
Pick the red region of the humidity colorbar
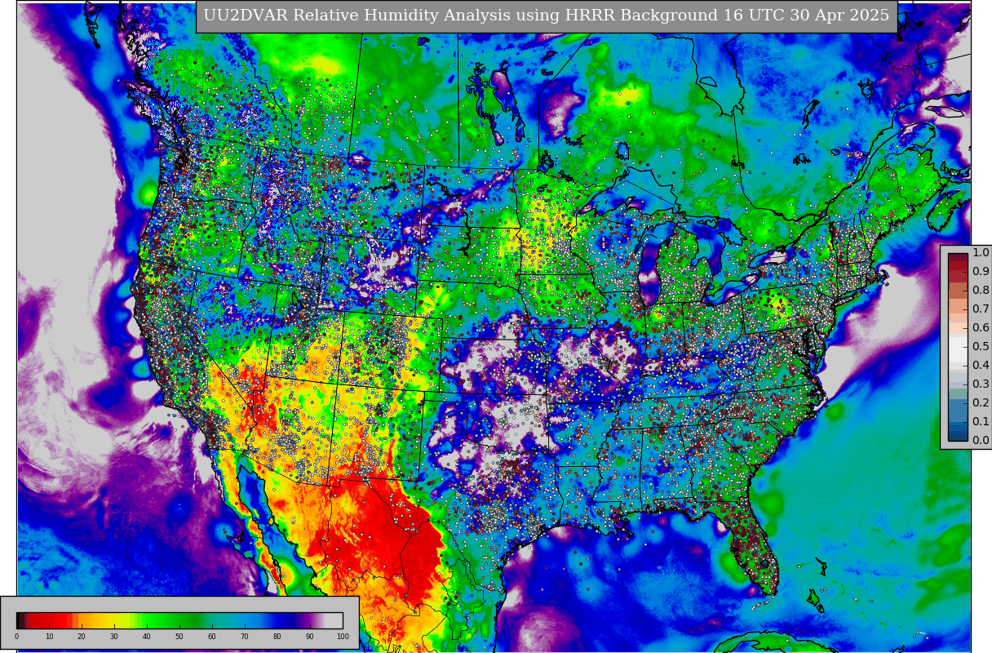coord(49,620)
